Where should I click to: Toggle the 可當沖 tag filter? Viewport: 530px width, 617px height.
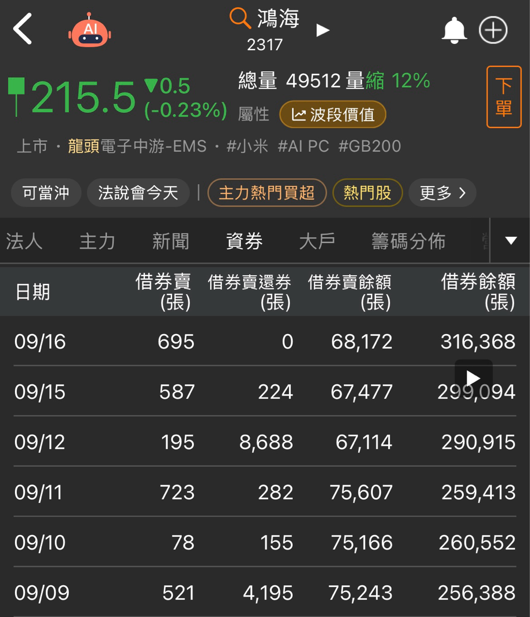tap(46, 192)
